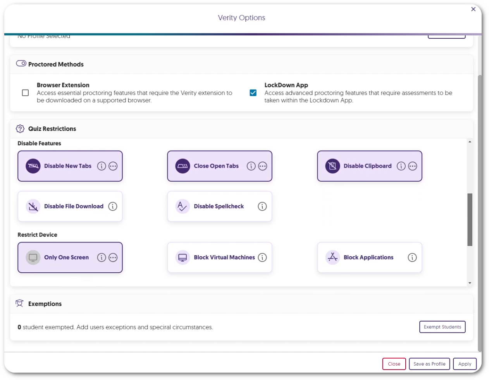The height and width of the screenshot is (380, 489).
Task: Expand more options for Disable Clipboard
Action: [x=413, y=166]
